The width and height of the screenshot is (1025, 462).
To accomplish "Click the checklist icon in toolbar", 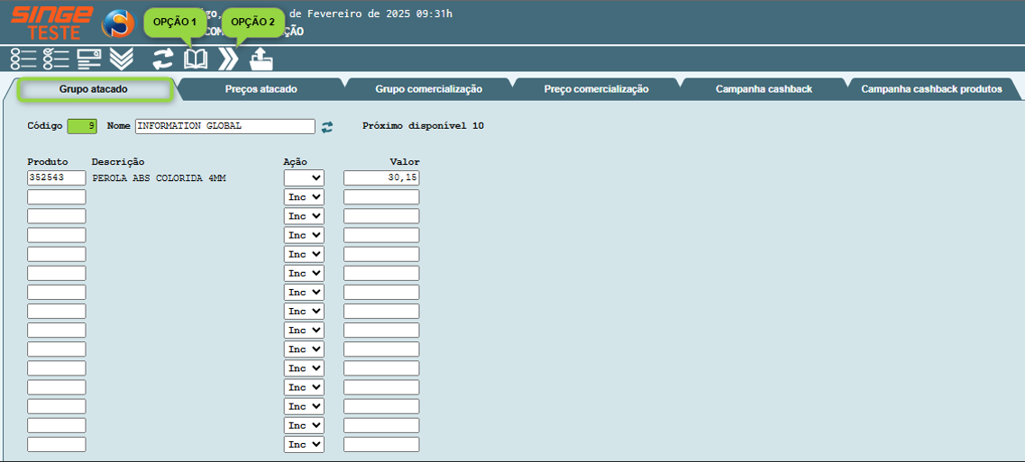I will [x=56, y=59].
